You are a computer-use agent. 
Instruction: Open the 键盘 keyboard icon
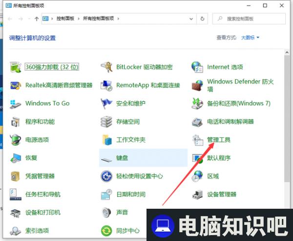click(x=106, y=159)
